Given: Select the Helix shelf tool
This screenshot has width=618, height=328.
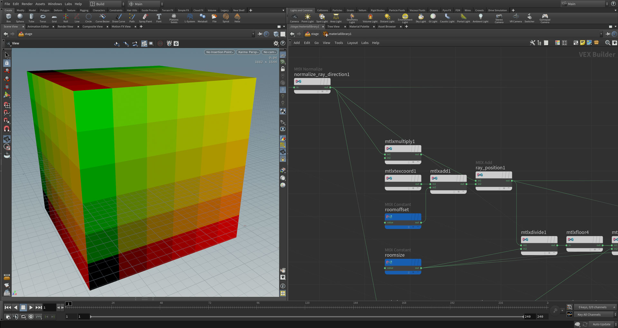Looking at the screenshot, I should click(x=237, y=18).
